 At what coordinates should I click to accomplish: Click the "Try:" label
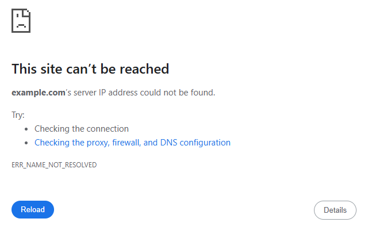(x=18, y=115)
